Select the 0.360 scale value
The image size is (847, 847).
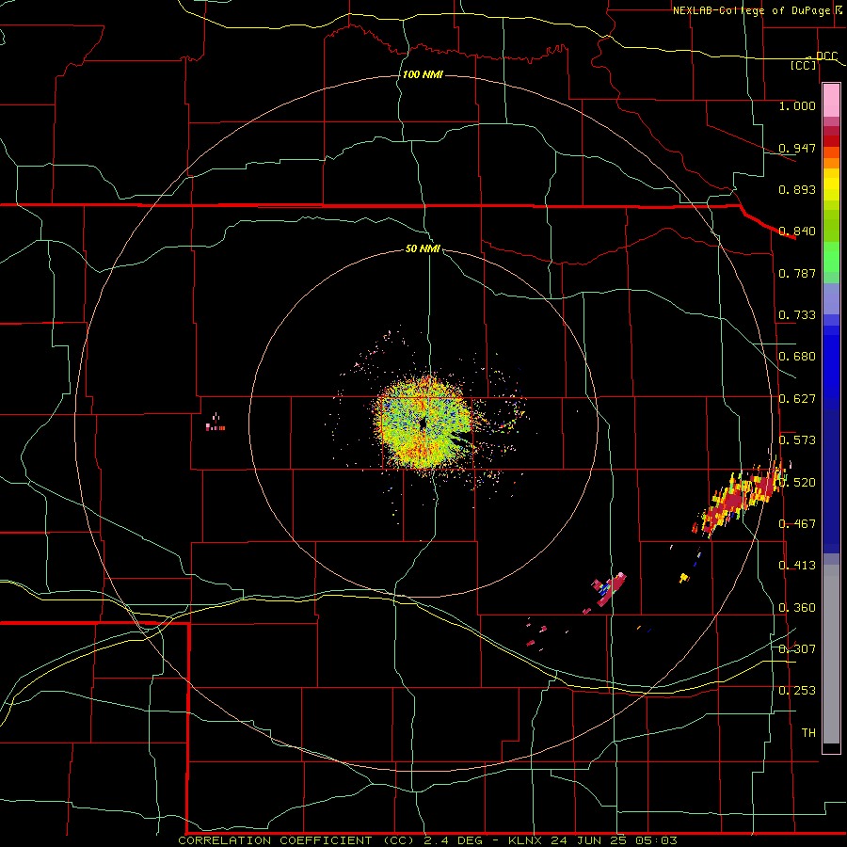click(797, 608)
